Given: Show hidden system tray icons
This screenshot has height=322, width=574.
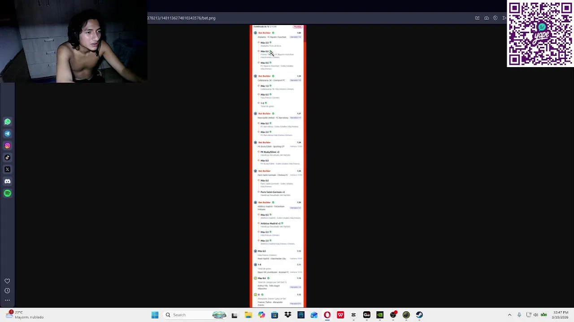Looking at the screenshot, I should (x=509, y=315).
